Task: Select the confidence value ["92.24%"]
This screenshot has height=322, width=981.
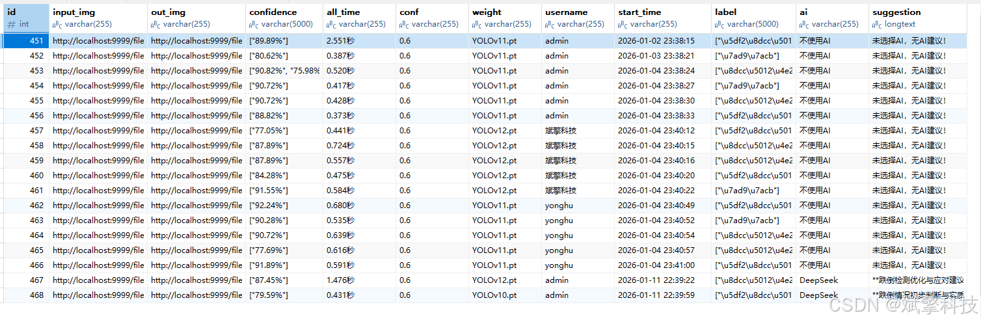Action: [269, 205]
